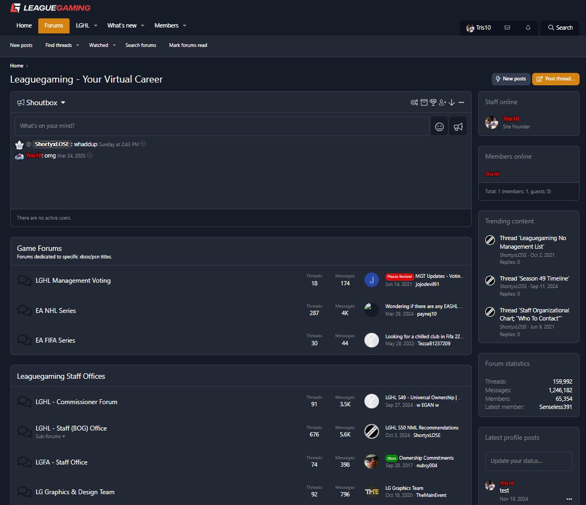Viewport: 586px width, 505px height.
Task: Open the Game Forums category heading
Action: 39,248
